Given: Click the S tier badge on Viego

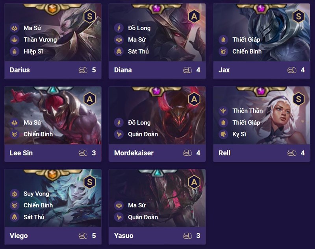Looking at the screenshot, I should point(90,182).
